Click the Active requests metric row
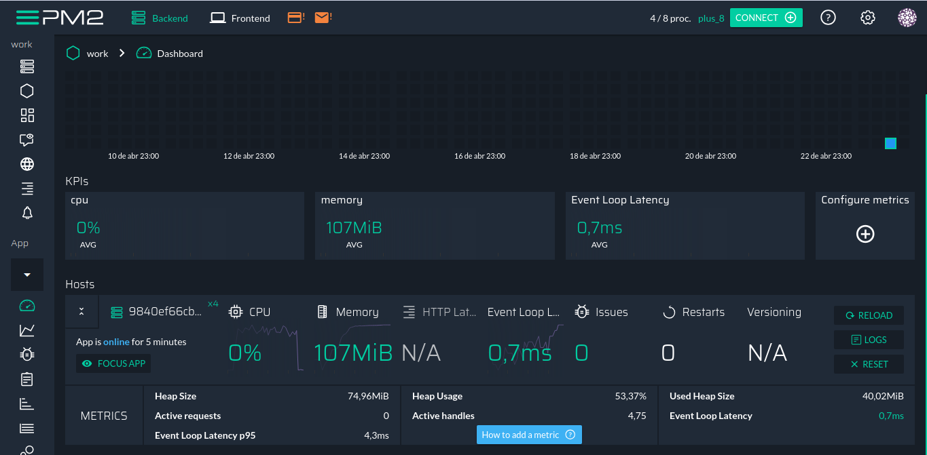The width and height of the screenshot is (927, 455). click(272, 416)
